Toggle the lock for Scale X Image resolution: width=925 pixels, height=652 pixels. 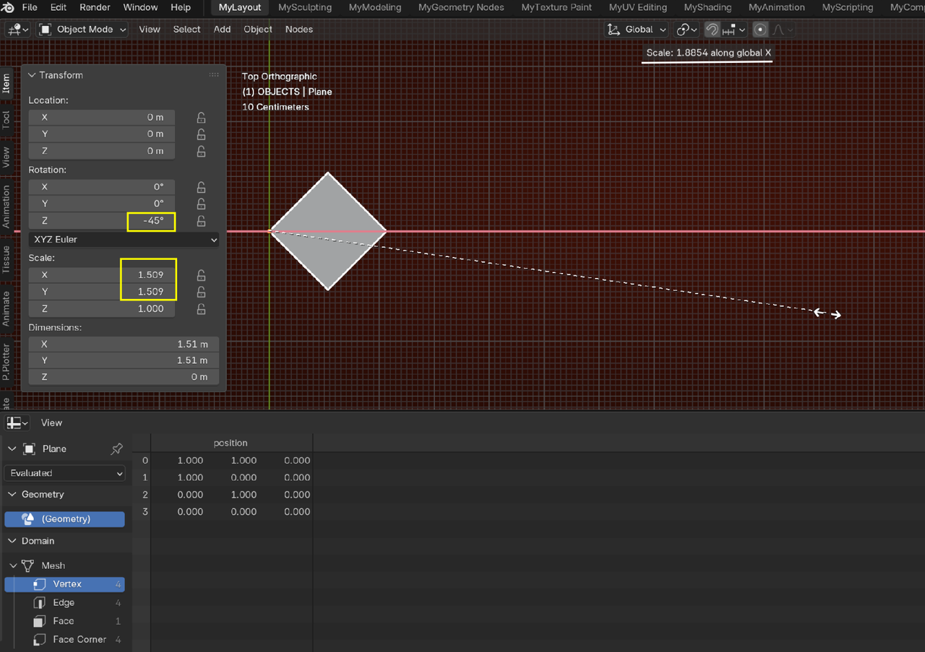pos(201,275)
